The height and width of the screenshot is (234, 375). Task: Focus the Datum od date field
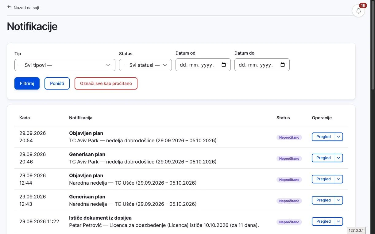(x=203, y=65)
